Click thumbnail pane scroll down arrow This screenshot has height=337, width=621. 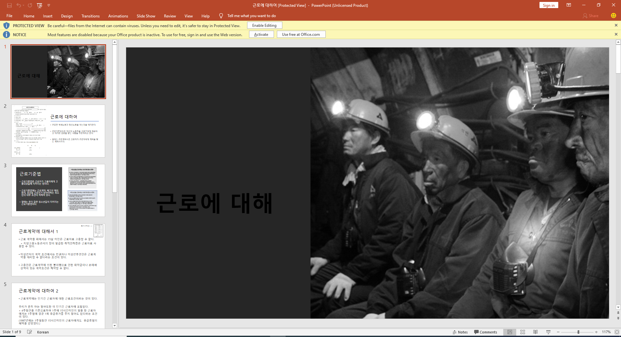coord(114,325)
